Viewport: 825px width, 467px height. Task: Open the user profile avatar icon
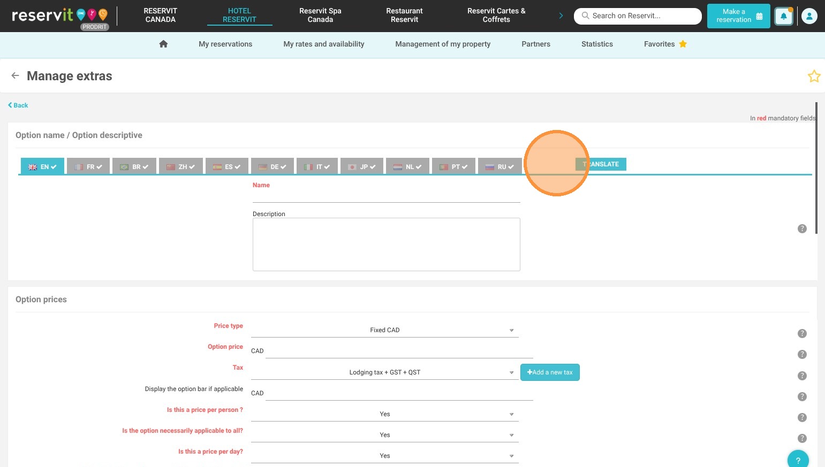(x=809, y=16)
